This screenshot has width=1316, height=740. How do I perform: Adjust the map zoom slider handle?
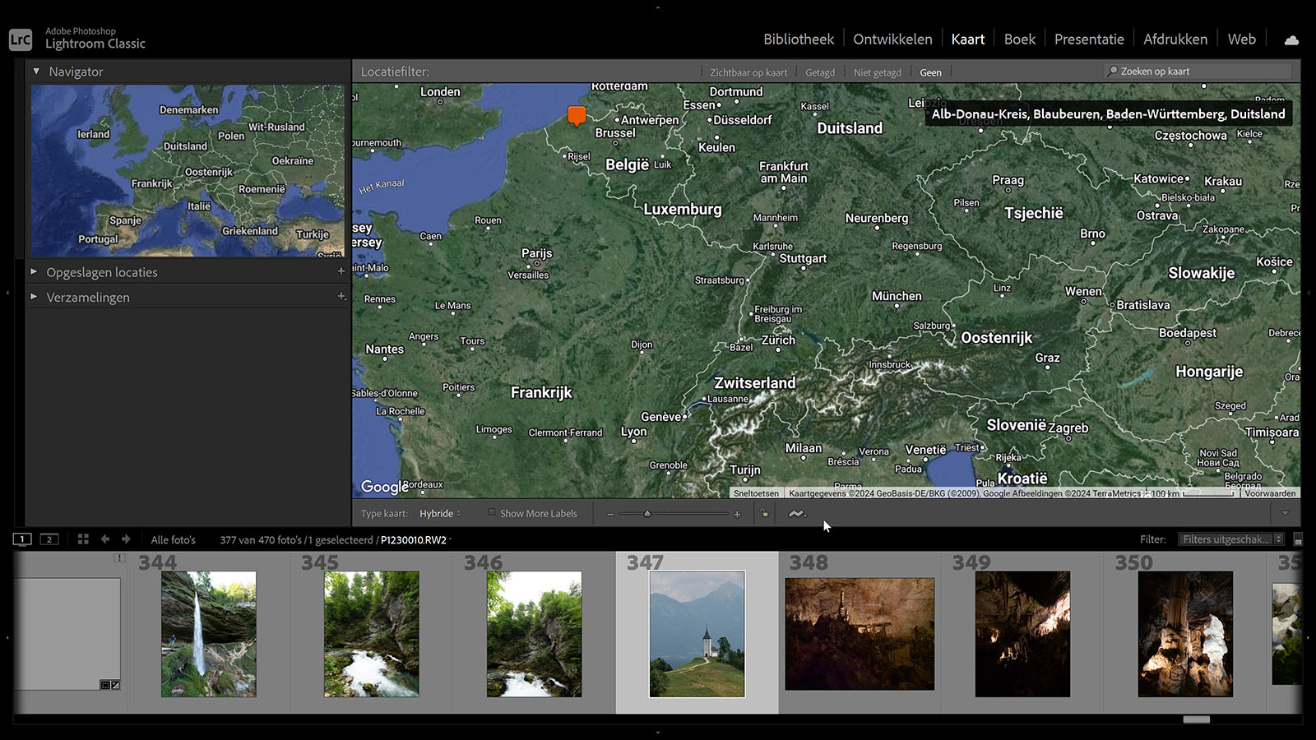(x=647, y=514)
